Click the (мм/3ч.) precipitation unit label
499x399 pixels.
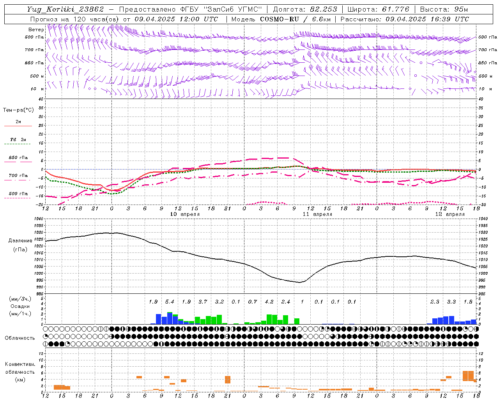(20, 299)
